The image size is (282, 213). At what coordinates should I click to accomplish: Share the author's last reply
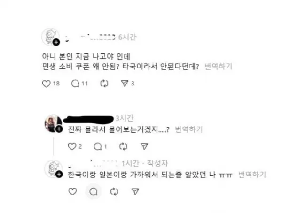pyautogui.click(x=135, y=191)
